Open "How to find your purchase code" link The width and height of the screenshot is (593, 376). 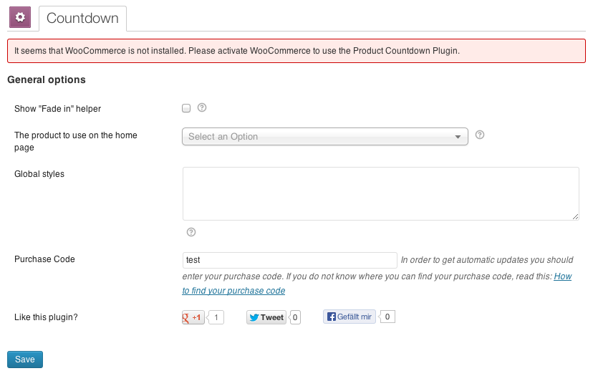(233, 291)
